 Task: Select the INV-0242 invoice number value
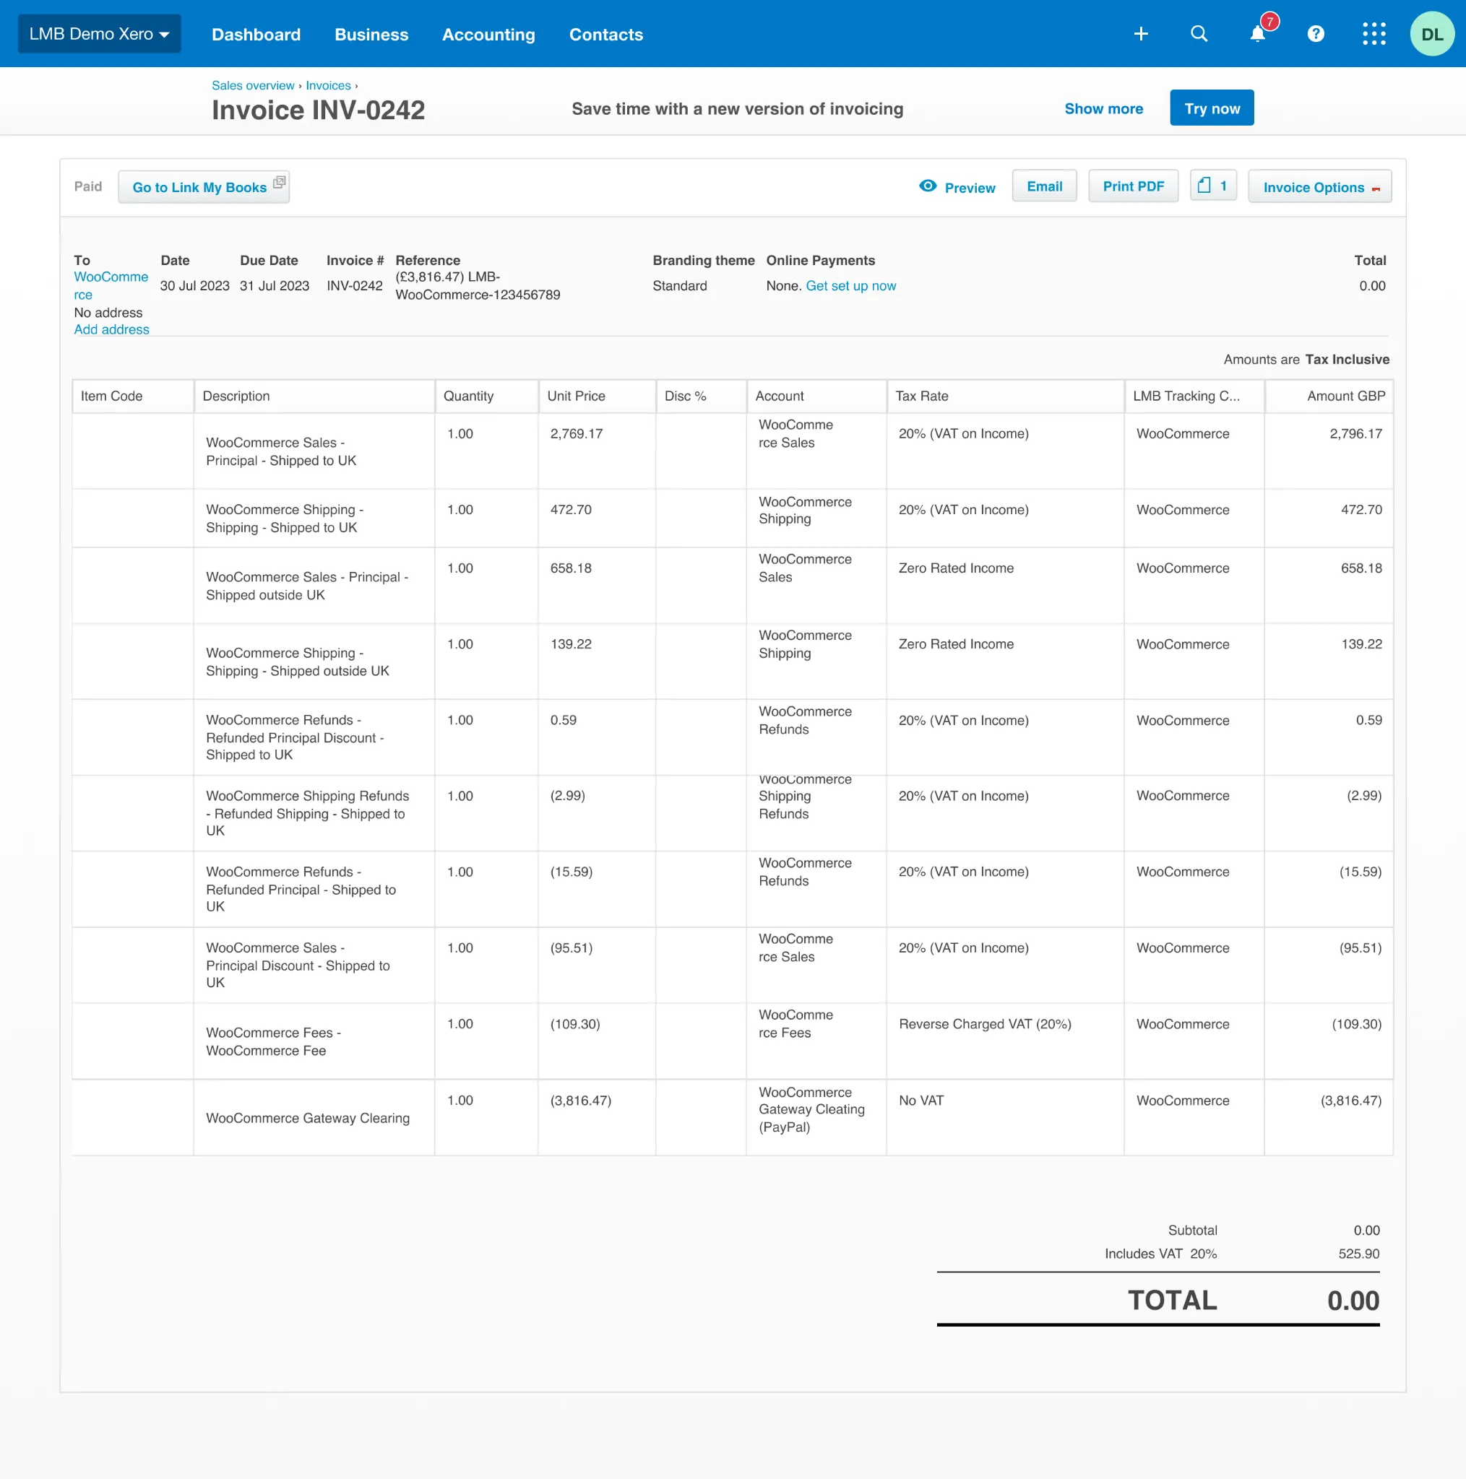pyautogui.click(x=355, y=285)
